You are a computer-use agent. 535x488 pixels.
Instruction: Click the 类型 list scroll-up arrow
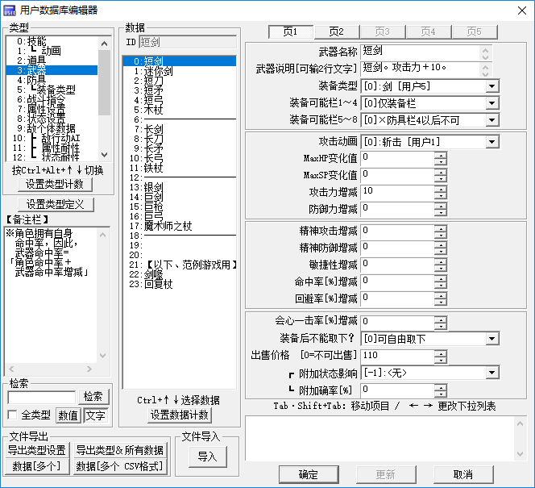click(105, 44)
